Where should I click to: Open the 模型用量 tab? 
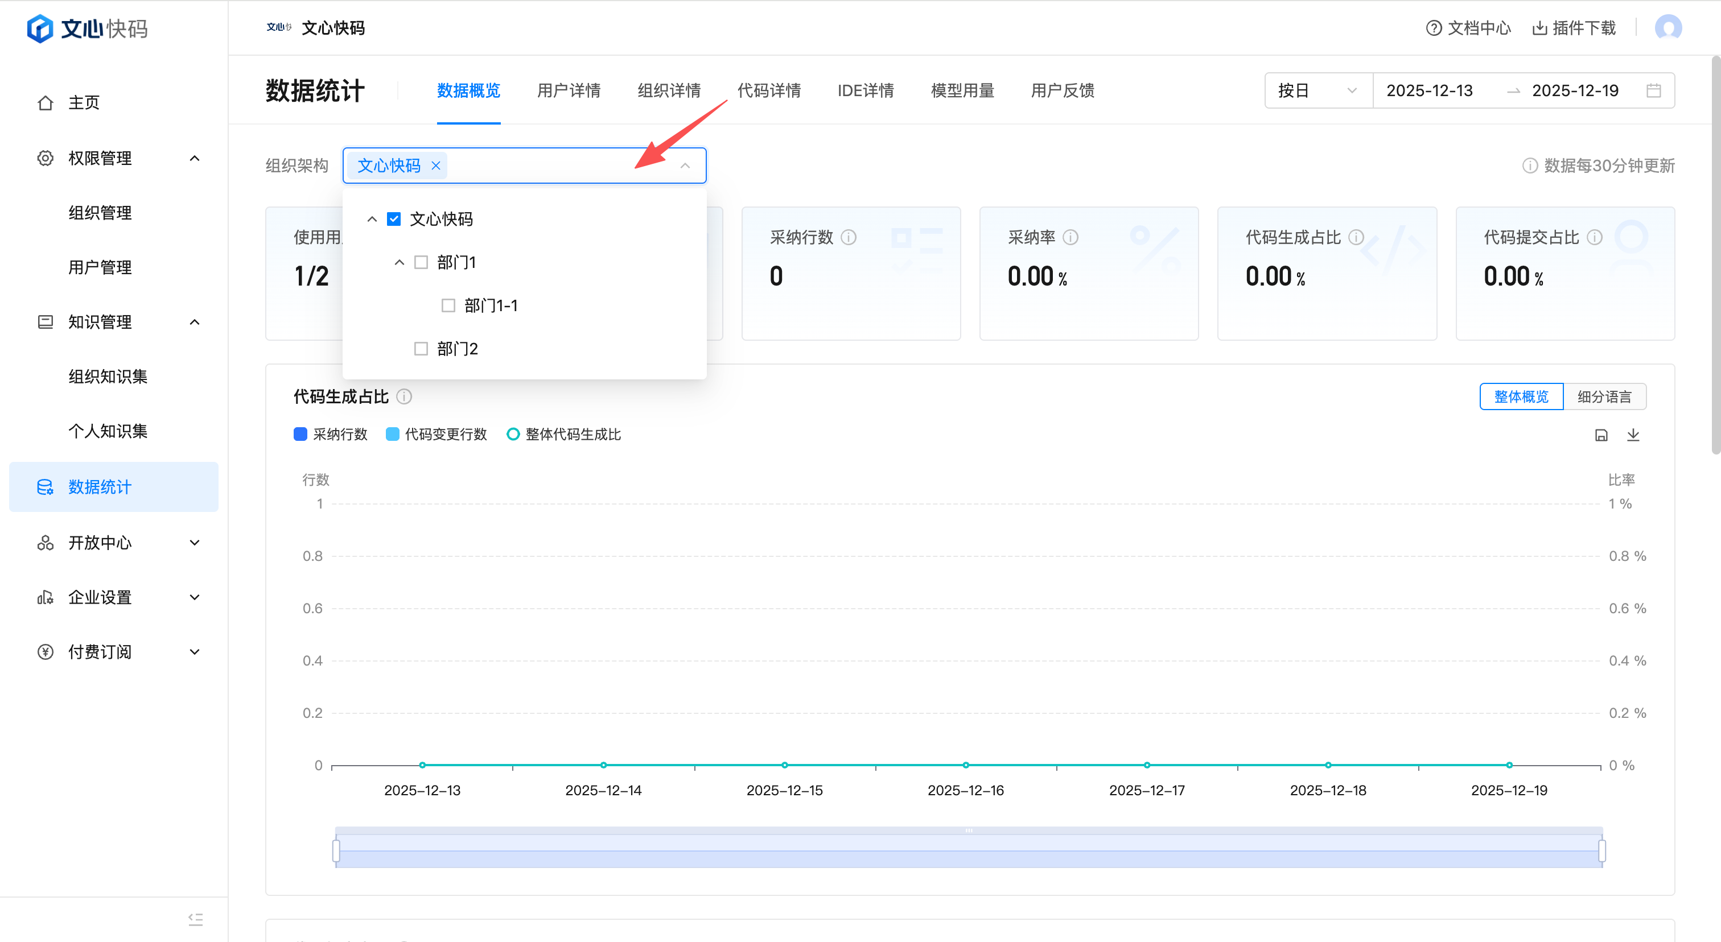pos(962,90)
